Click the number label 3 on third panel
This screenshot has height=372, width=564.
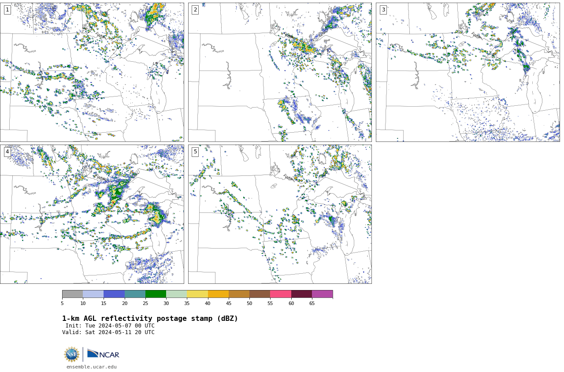(x=383, y=10)
